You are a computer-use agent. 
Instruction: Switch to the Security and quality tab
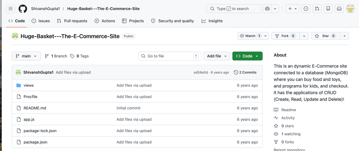[172, 21]
